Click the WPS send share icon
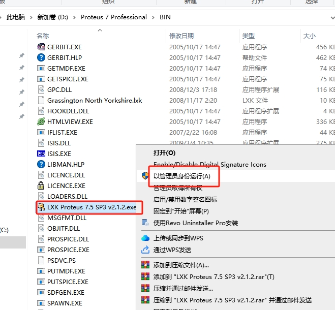This screenshot has height=310, width=335. coord(145,250)
